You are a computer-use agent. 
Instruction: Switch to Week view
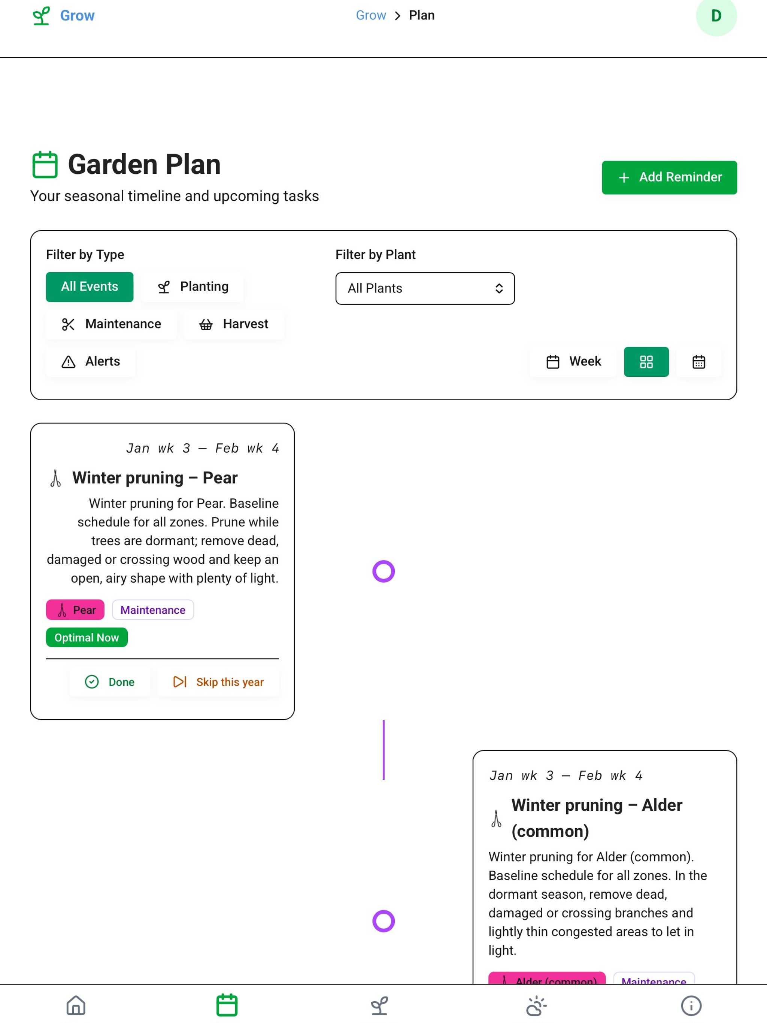[573, 362]
